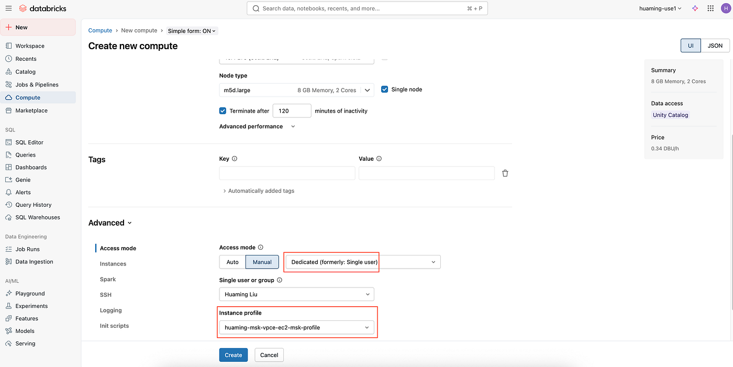Open the user avatar H menu
The height and width of the screenshot is (367, 733).
click(725, 8)
